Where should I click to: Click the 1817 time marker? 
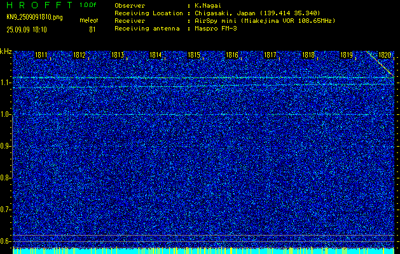click(x=270, y=55)
